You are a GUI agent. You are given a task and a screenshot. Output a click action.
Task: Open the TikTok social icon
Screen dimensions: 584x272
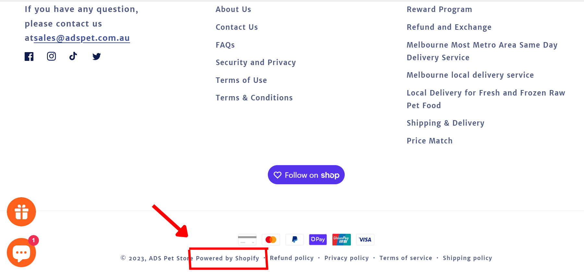(73, 56)
